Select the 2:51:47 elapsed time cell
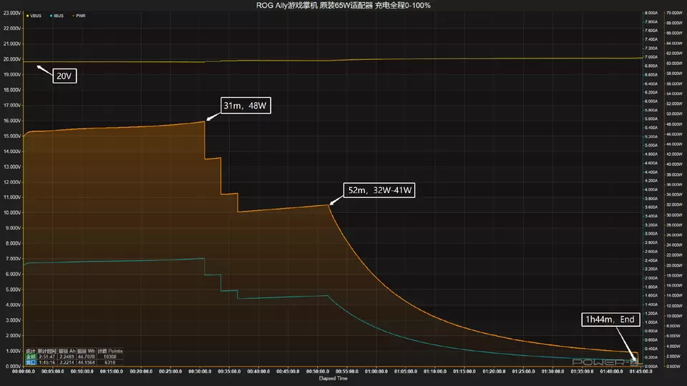687x386 pixels. pyautogui.click(x=47, y=357)
